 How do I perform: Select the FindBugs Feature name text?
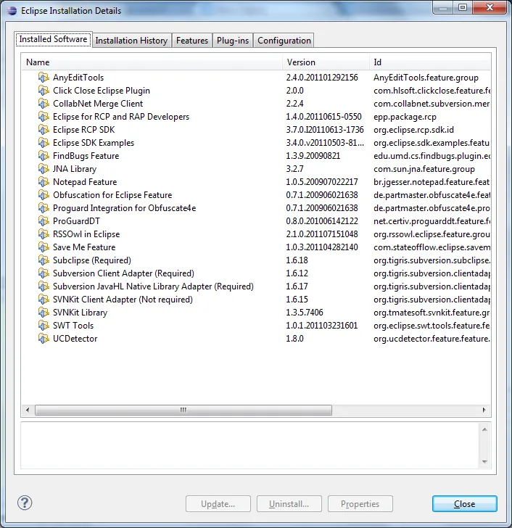pos(86,156)
